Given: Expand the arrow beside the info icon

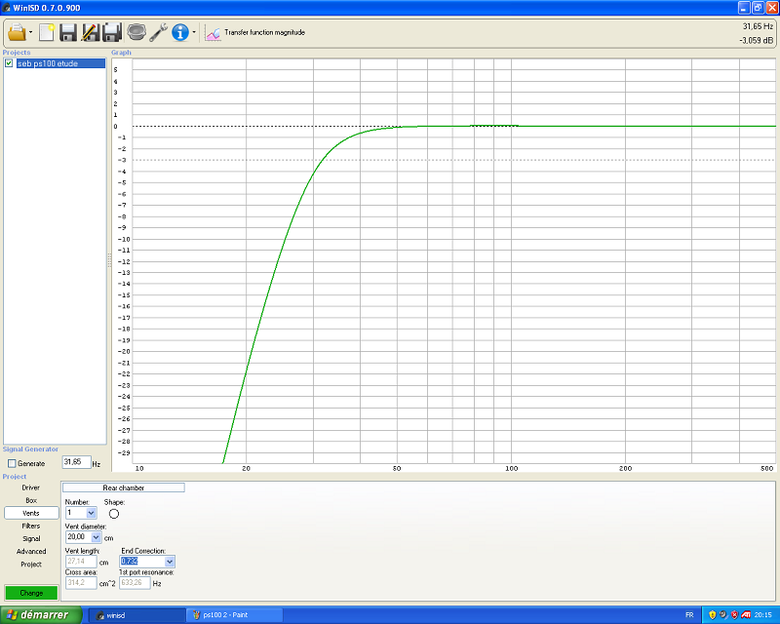Looking at the screenshot, I should point(194,33).
